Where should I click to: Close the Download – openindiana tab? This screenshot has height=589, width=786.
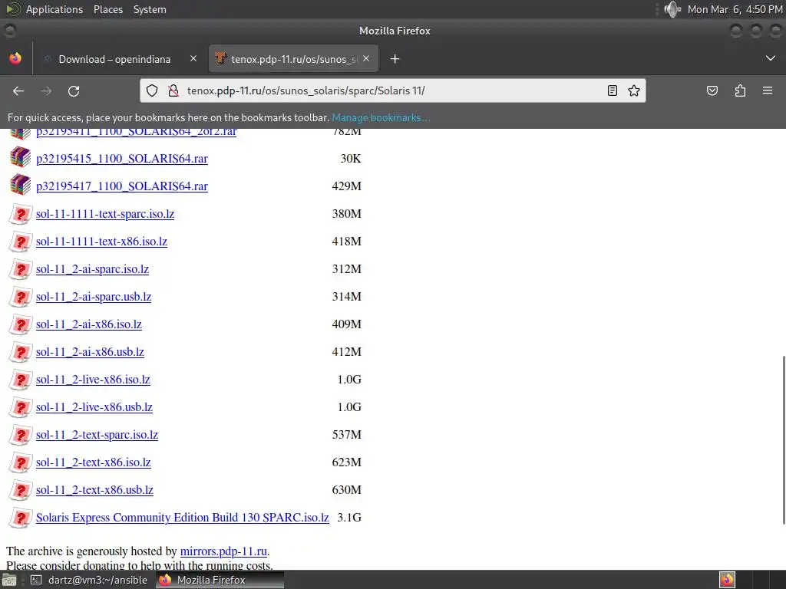[x=193, y=58]
